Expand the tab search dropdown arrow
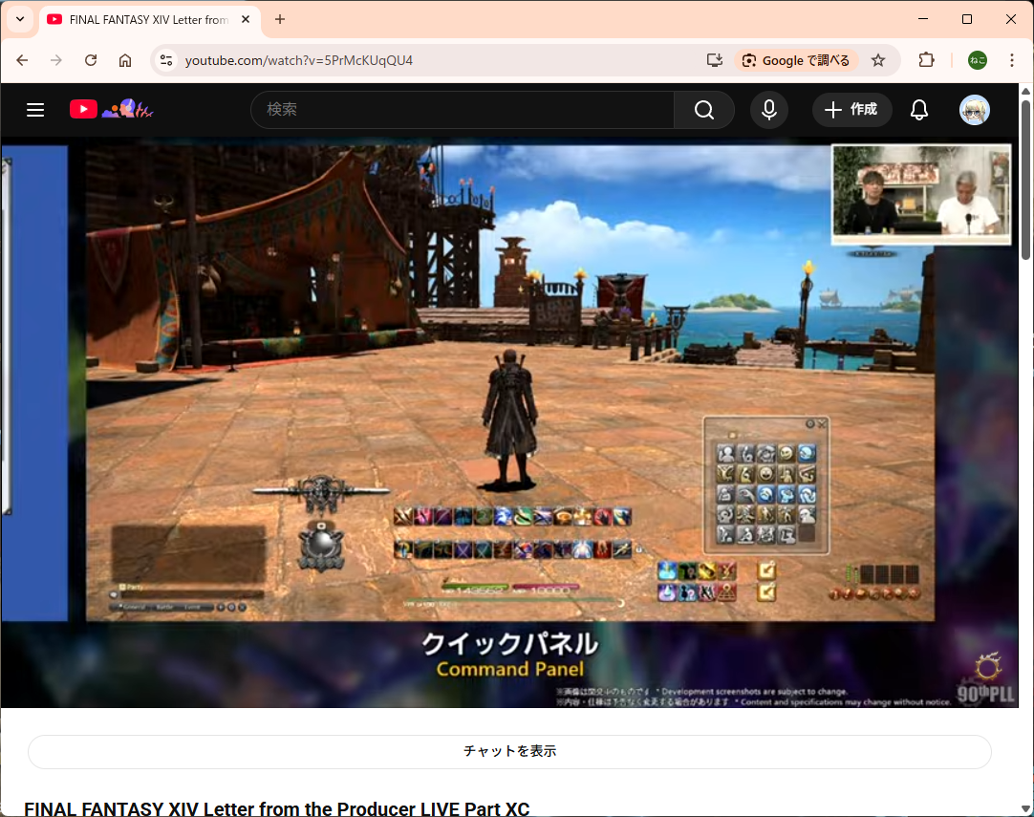Screen dimensions: 1034x817 click(20, 19)
